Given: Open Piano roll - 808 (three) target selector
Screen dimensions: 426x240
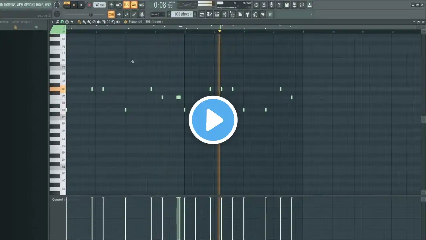Looking at the screenshot, I should click(x=145, y=22).
